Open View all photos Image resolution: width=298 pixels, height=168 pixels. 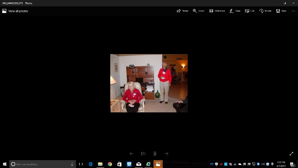point(15,11)
